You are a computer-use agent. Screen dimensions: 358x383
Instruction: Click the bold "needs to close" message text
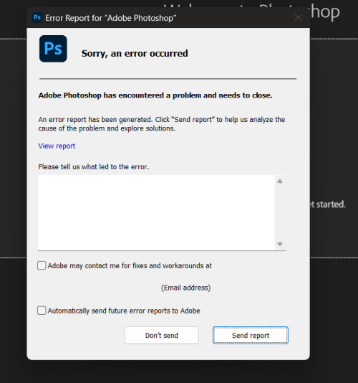(x=155, y=95)
